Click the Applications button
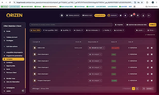The width and height of the screenshot is (159, 95). [x=100, y=15]
